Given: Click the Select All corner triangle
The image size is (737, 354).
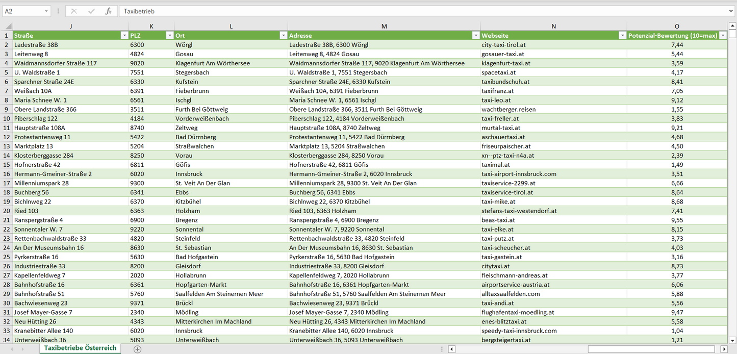Looking at the screenshot, I should pos(8,27).
